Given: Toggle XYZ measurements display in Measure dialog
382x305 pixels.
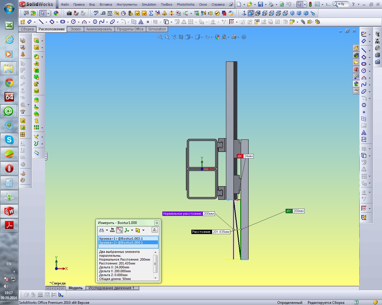Looking at the screenshot, I should pos(119,230).
